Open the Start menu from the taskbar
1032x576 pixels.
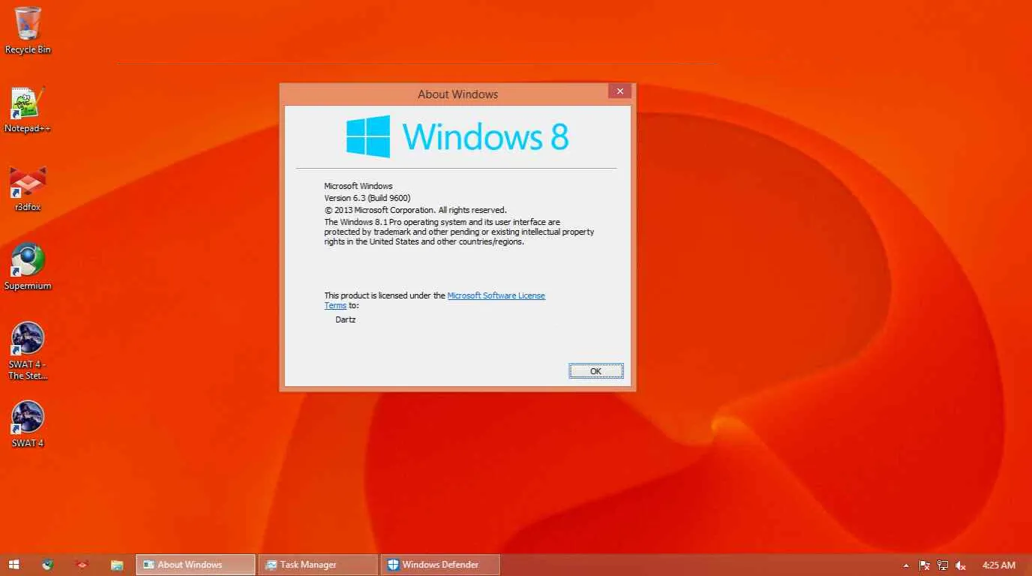coord(13,565)
